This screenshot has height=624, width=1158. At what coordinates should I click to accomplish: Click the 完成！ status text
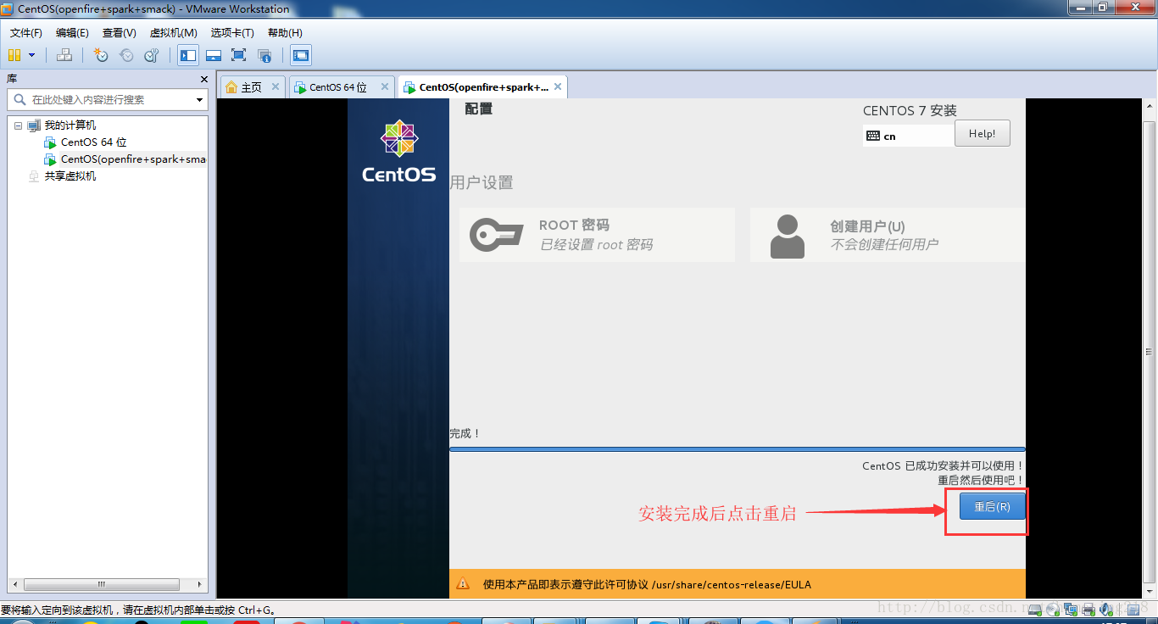click(x=465, y=433)
